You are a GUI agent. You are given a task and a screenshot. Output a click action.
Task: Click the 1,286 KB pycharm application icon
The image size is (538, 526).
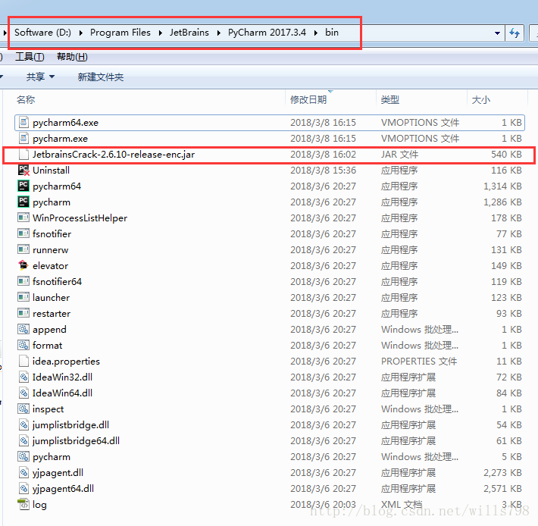point(23,202)
